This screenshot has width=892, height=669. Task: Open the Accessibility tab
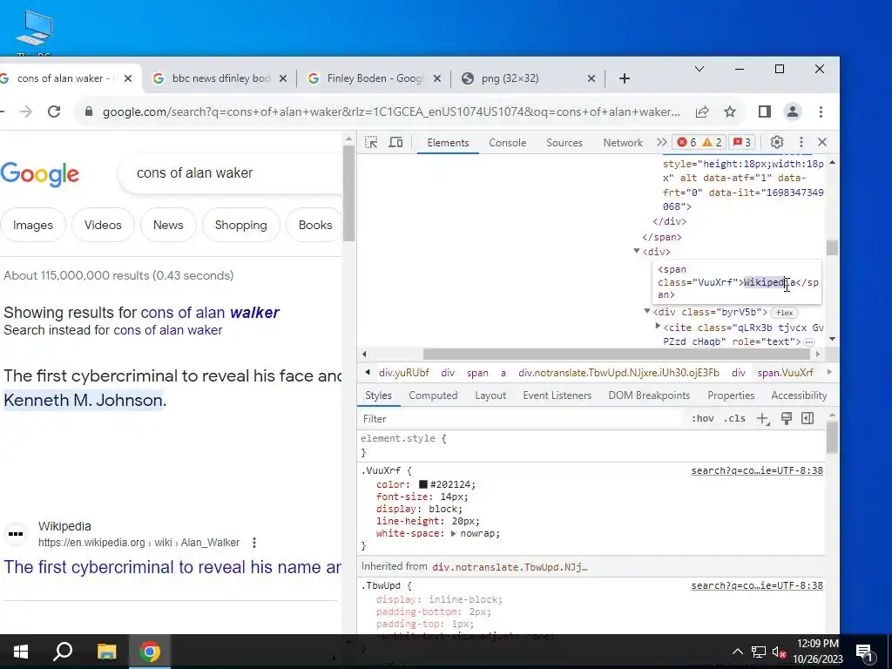click(x=799, y=395)
